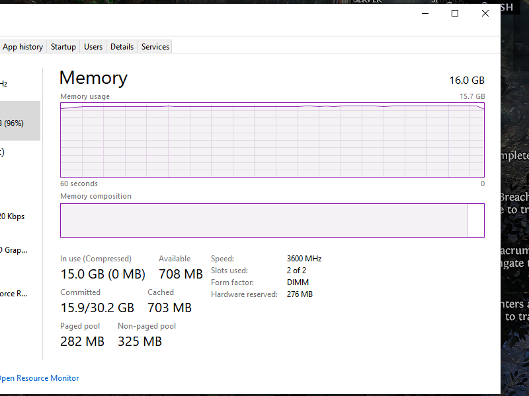Click the Memory composition bar
This screenshot has height=396, width=529.
[x=272, y=220]
